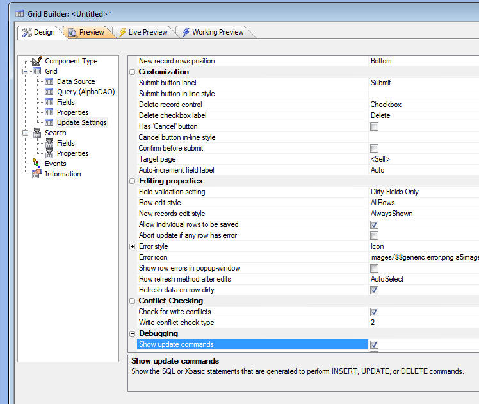Screen dimensions: 479x404
Task: Check Show row errors in popup-window
Action: point(374,268)
